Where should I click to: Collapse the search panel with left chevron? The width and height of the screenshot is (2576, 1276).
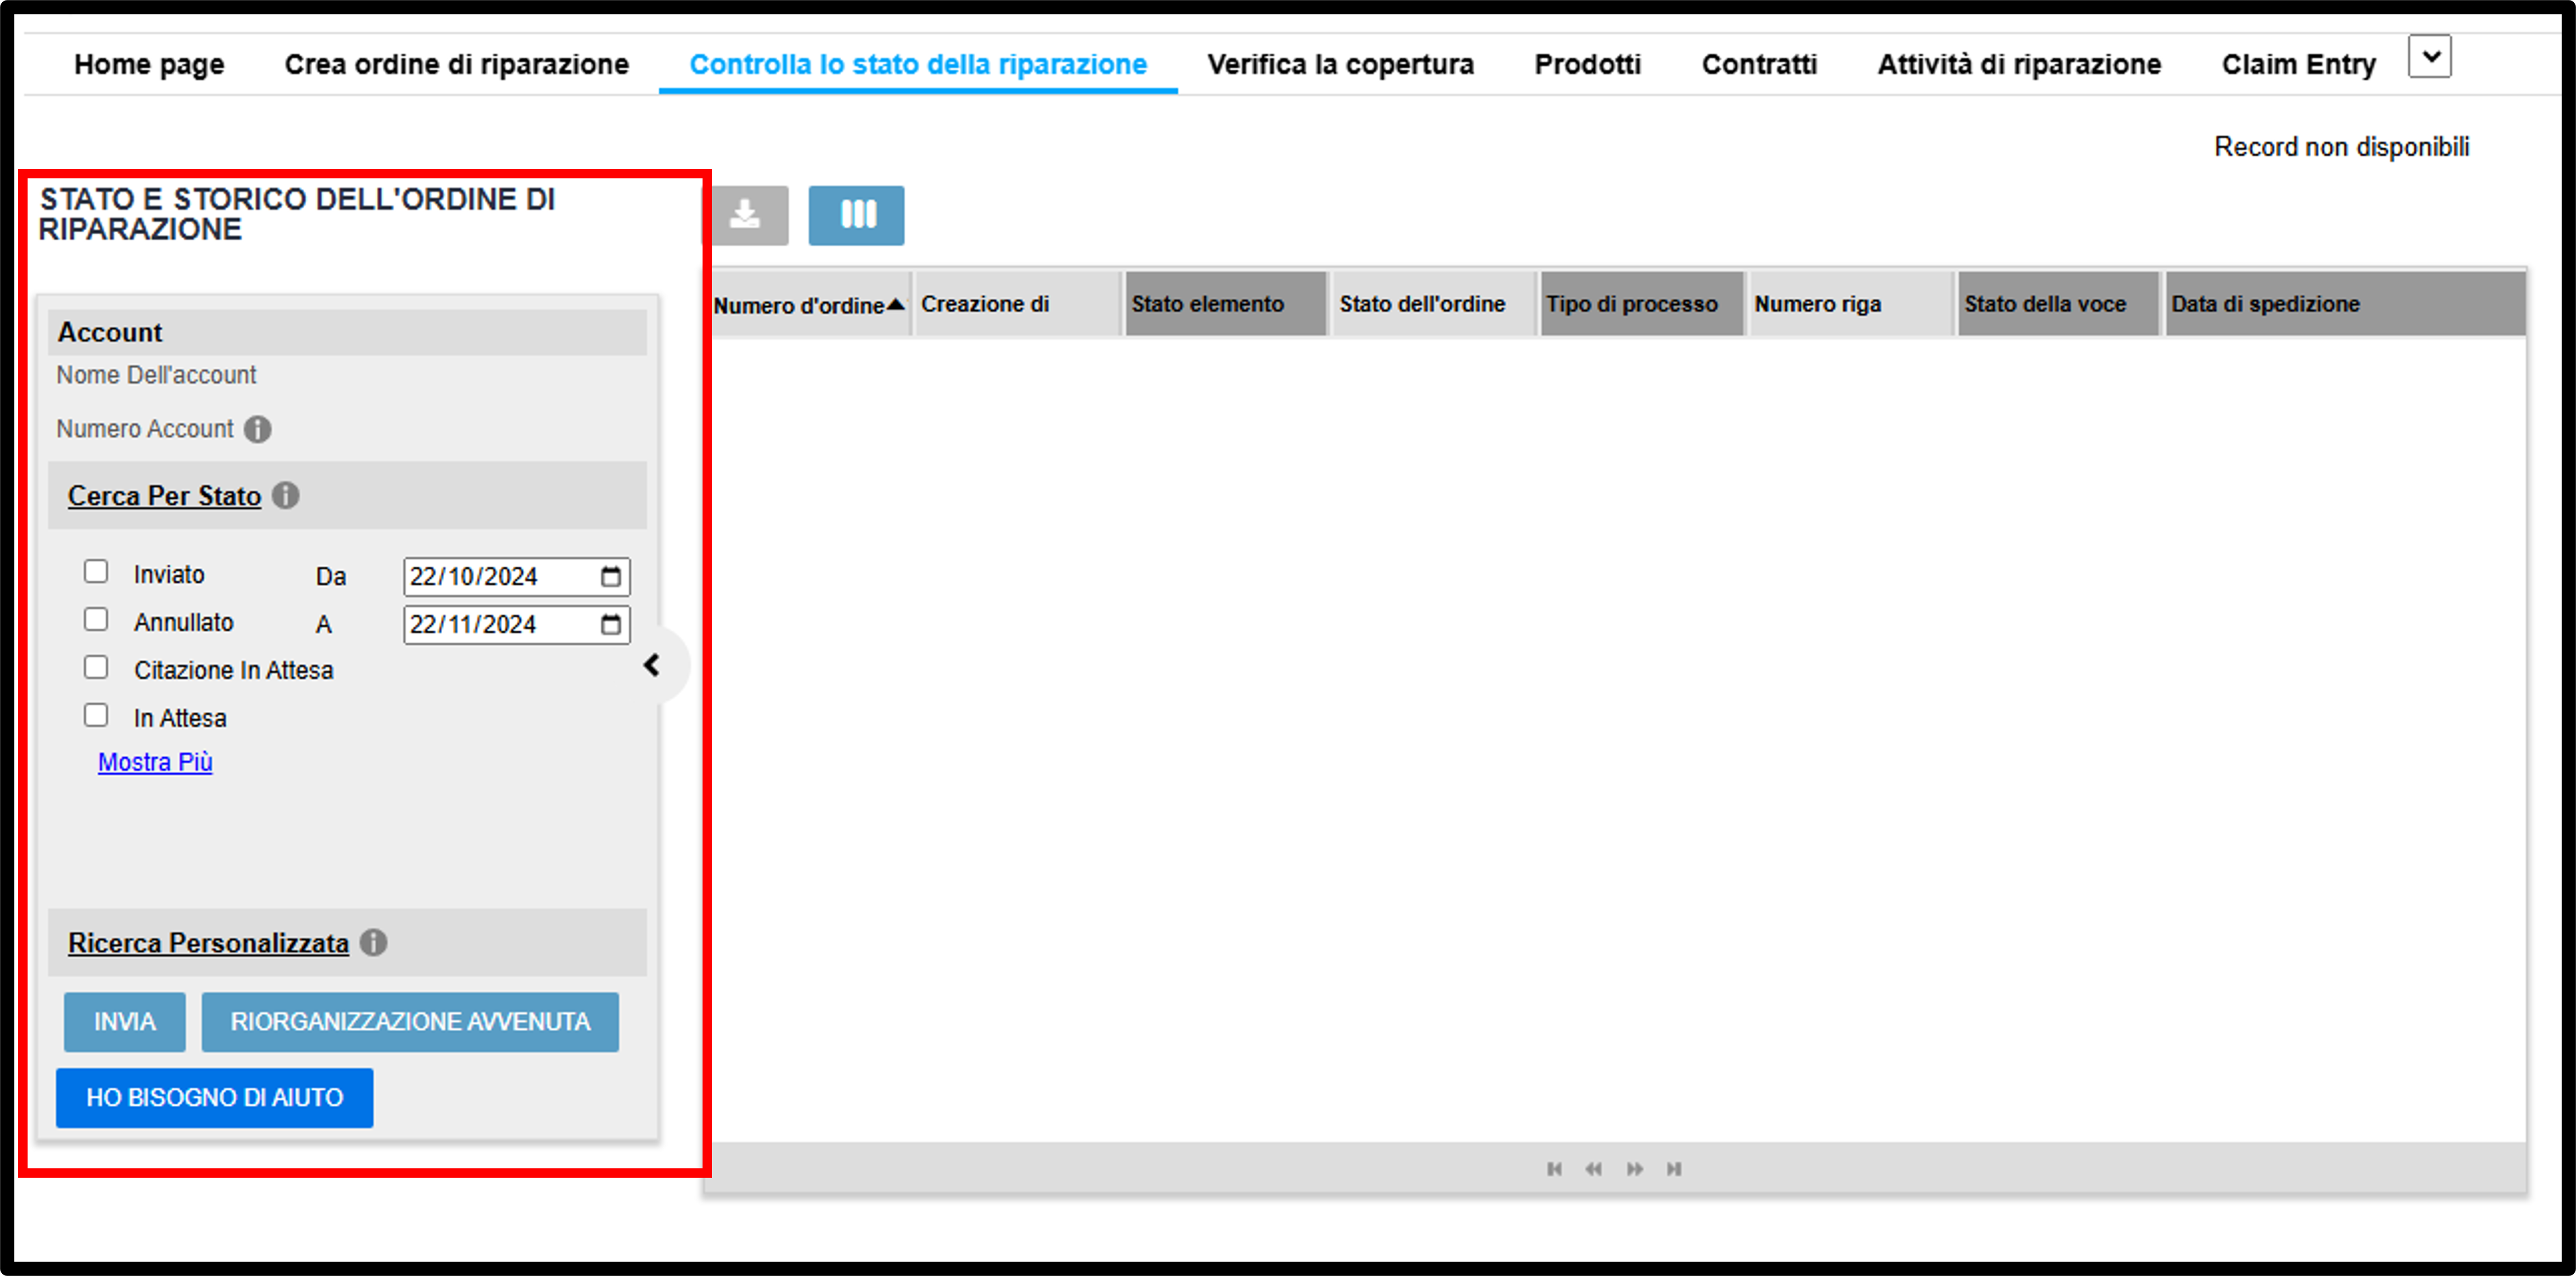pyautogui.click(x=652, y=665)
